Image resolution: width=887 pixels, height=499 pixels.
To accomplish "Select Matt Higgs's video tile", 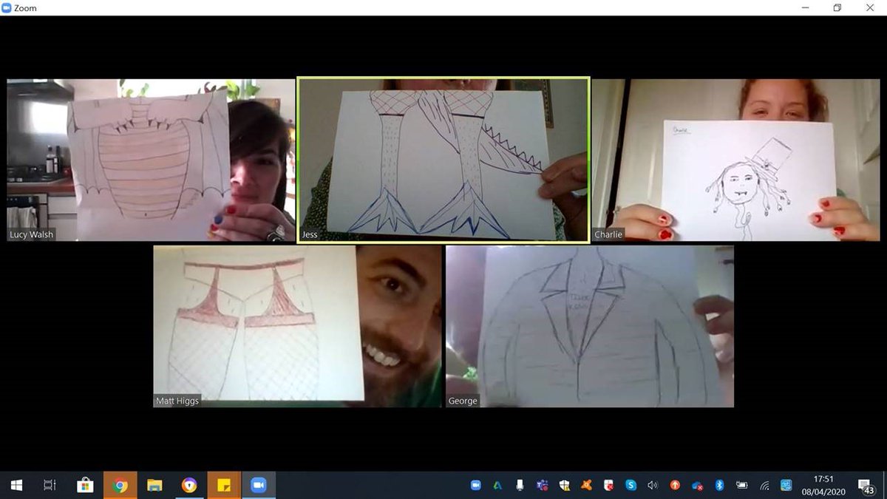I will (297, 327).
